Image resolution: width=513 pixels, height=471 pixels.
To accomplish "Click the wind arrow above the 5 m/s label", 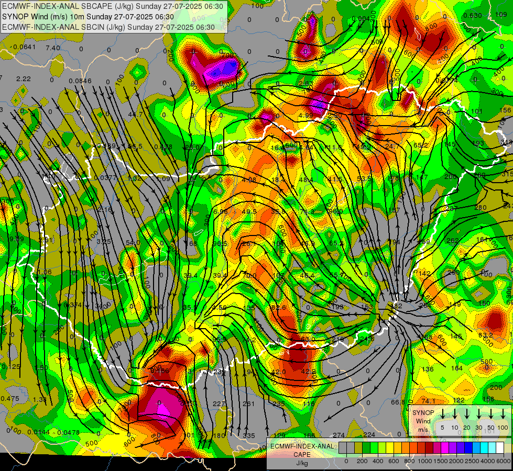I will point(442,414).
